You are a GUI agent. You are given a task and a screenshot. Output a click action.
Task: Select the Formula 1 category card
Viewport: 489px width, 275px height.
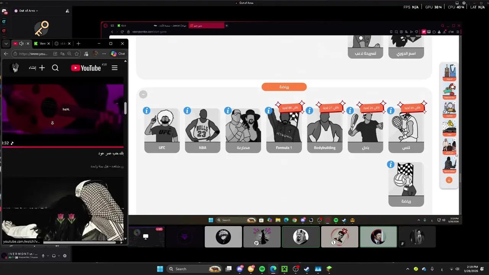pyautogui.click(x=284, y=131)
